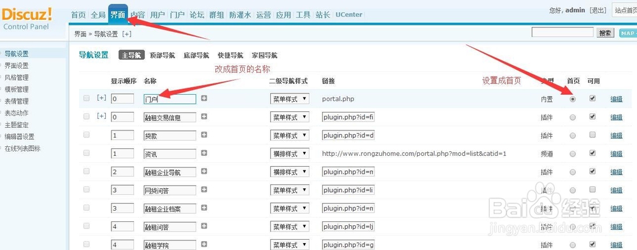Click the 退出 logout link
This screenshot has width=637, height=250.
tap(598, 10)
